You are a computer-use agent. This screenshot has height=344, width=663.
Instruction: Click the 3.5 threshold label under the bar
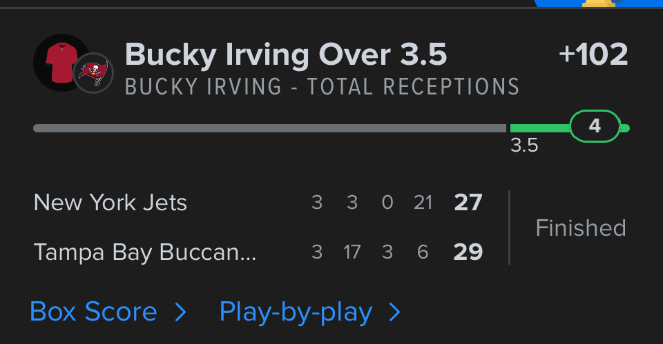(524, 145)
